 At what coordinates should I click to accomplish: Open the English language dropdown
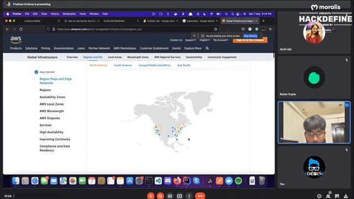point(205,40)
